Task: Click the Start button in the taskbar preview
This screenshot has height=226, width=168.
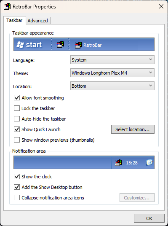Action: tap(29, 44)
